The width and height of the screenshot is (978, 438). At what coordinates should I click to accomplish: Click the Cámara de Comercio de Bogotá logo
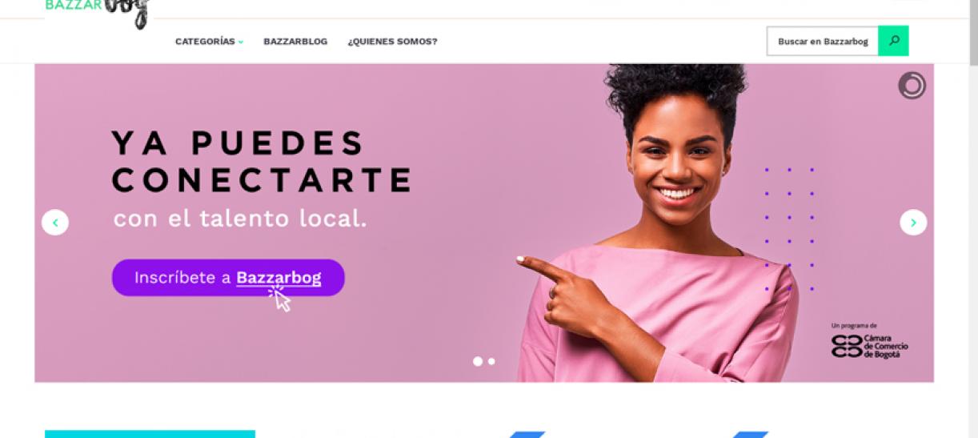pos(869,341)
